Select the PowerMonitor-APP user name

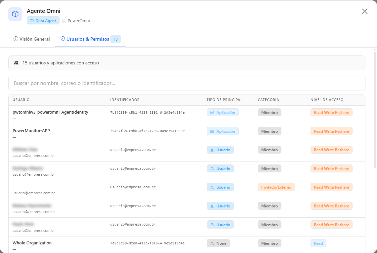[31, 130]
